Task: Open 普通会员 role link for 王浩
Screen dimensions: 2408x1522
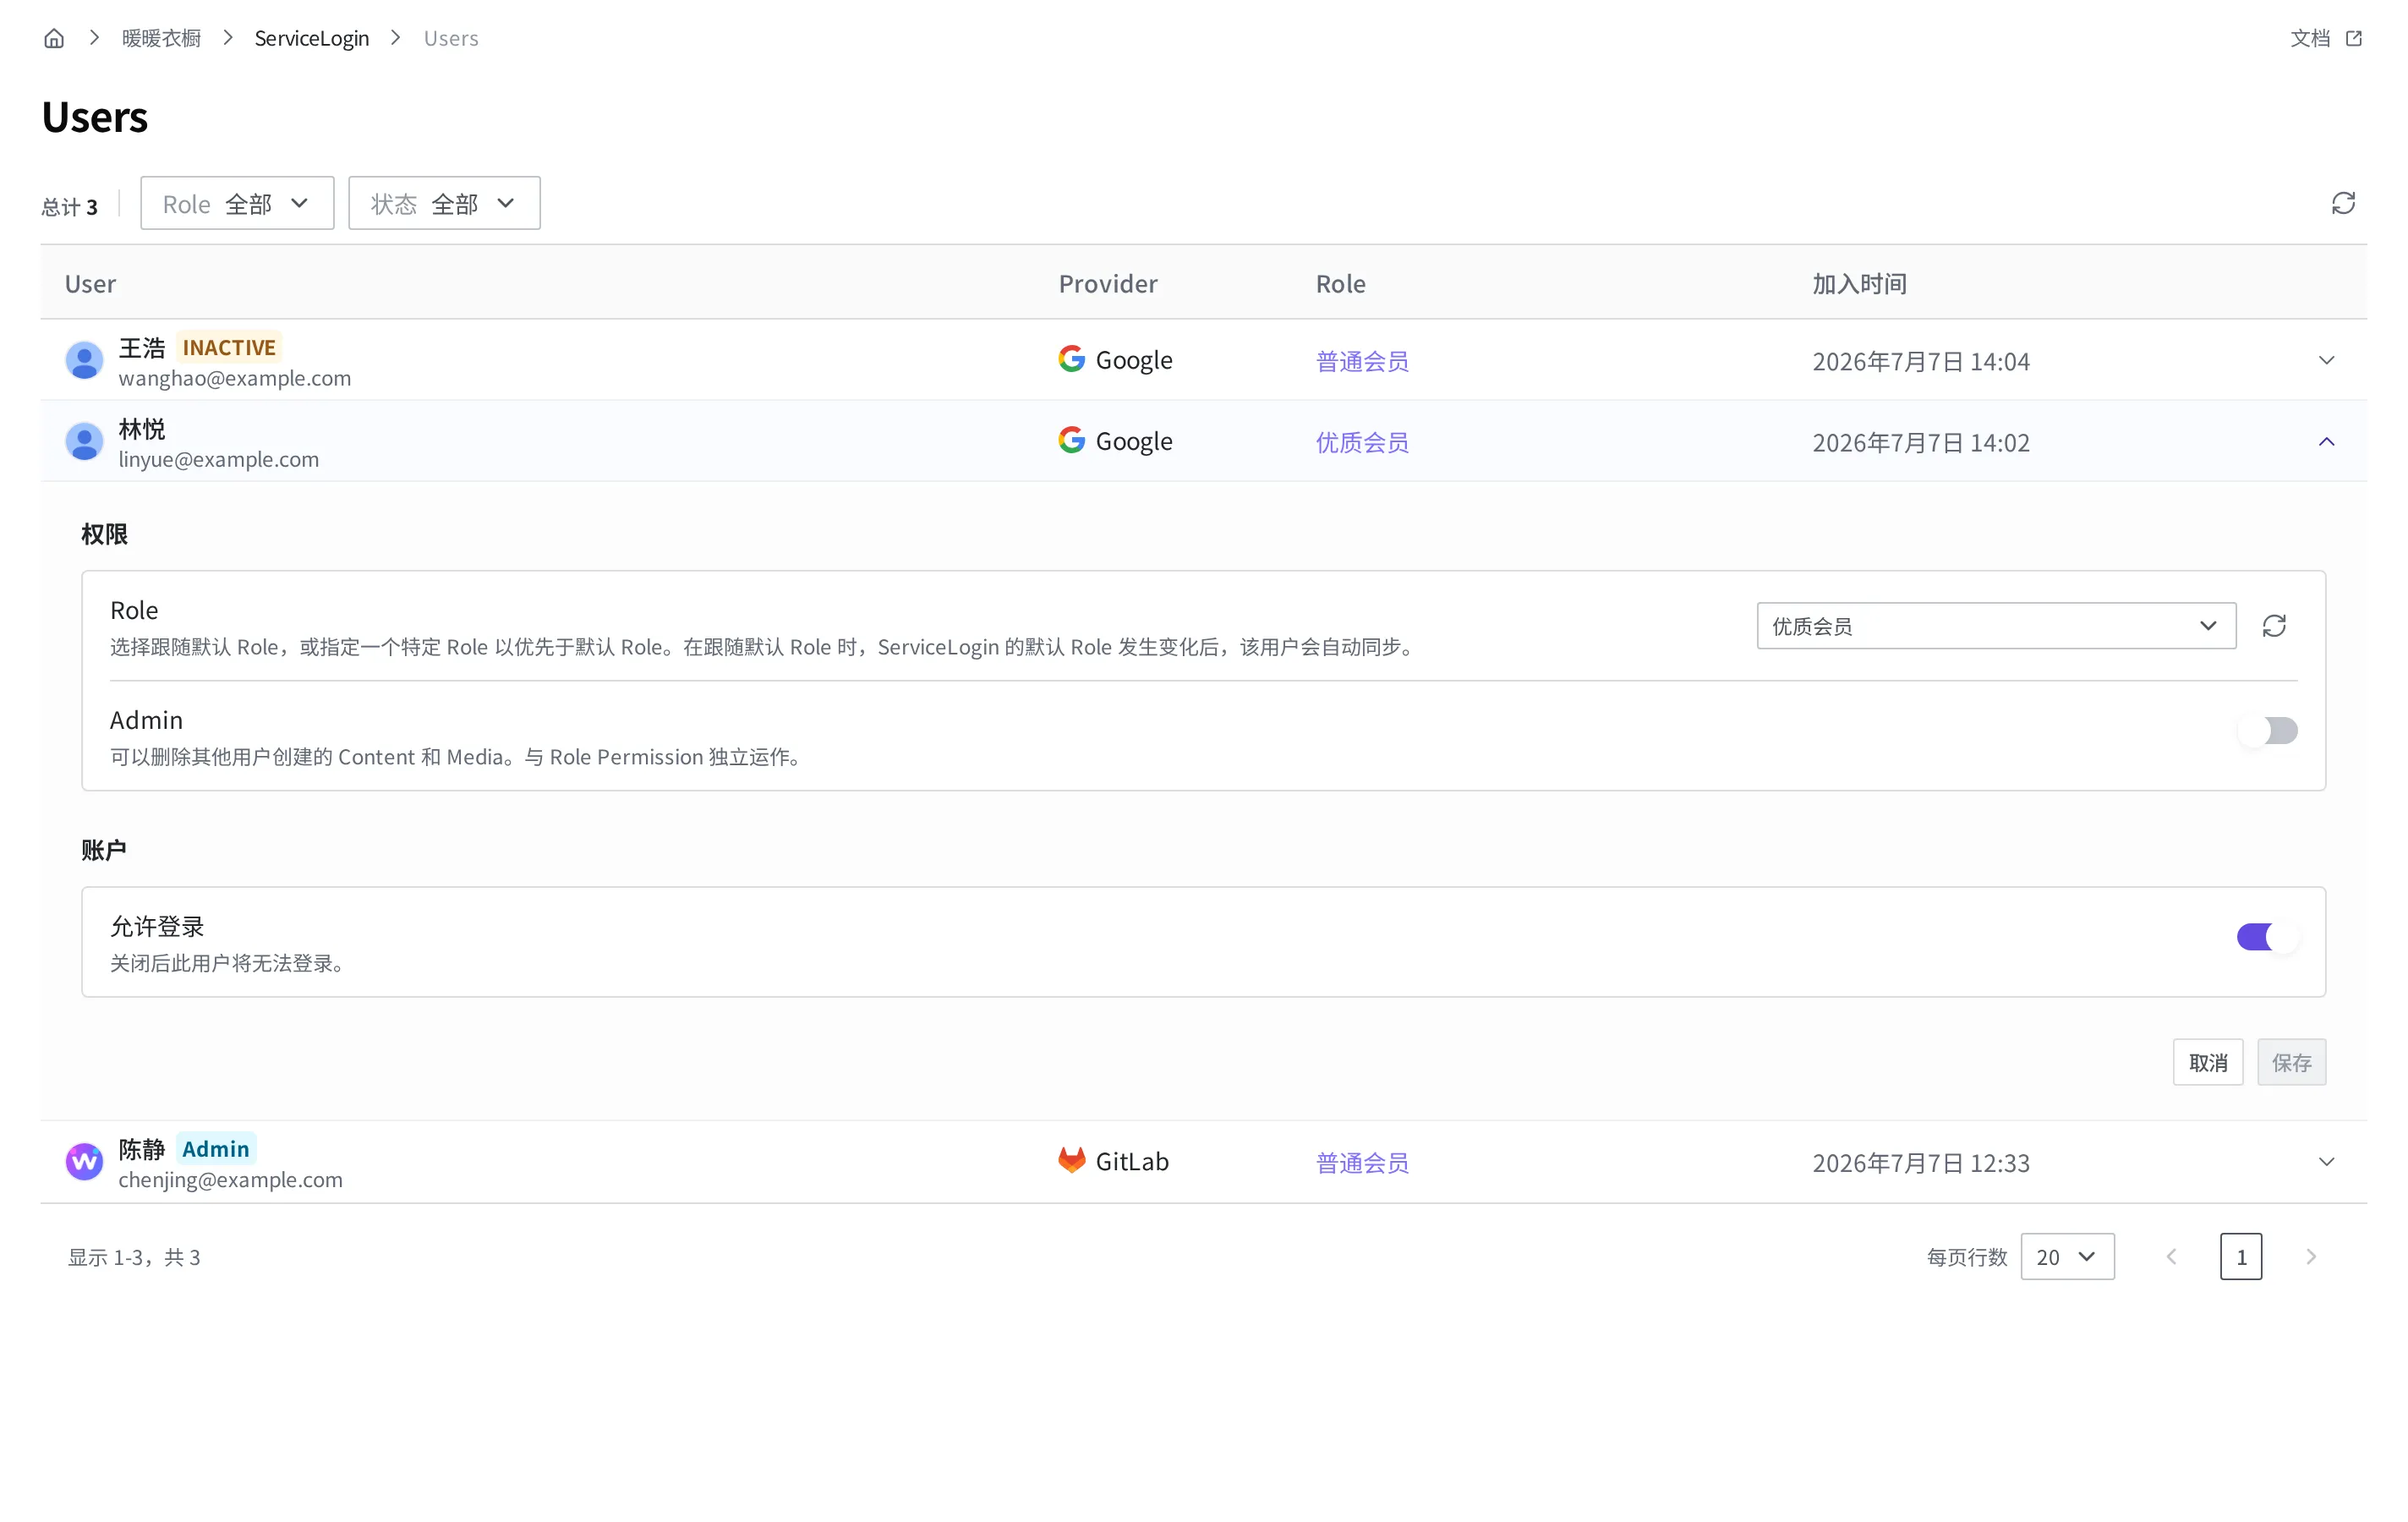Action: click(1362, 361)
